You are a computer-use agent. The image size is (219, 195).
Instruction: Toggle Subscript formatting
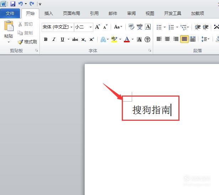(x=84, y=39)
